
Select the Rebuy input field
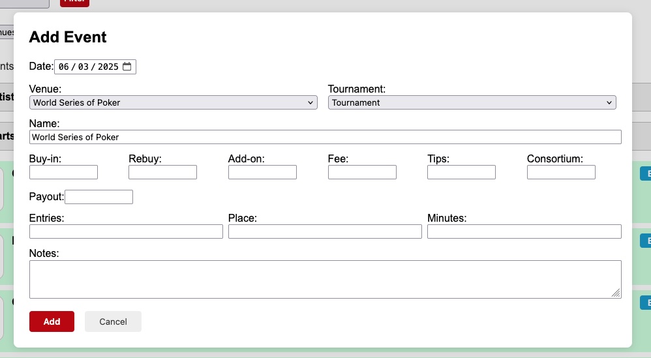click(162, 172)
